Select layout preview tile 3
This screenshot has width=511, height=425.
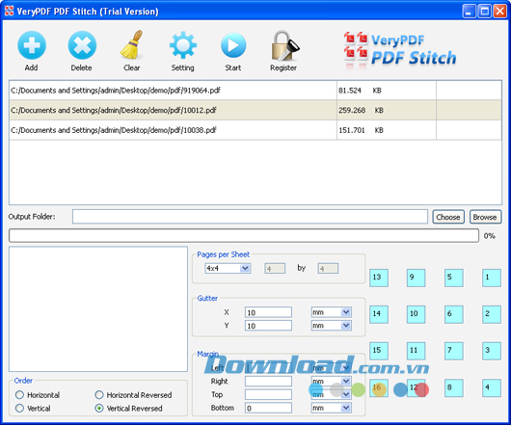pyautogui.click(x=492, y=351)
